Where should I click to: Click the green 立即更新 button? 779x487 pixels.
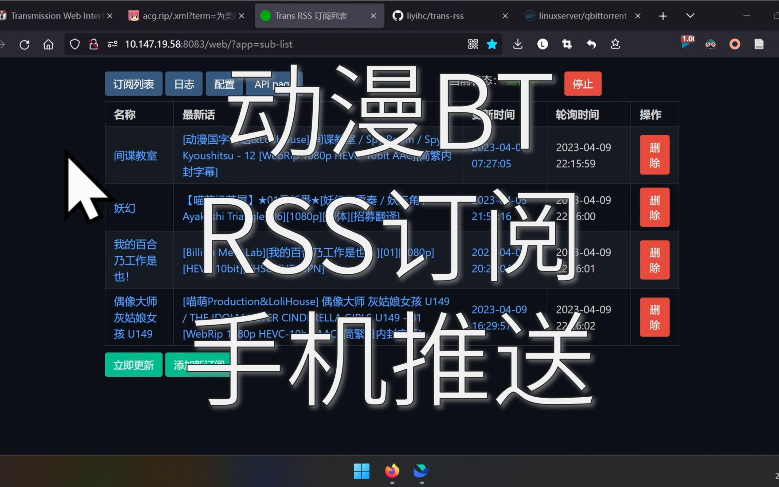coord(134,365)
